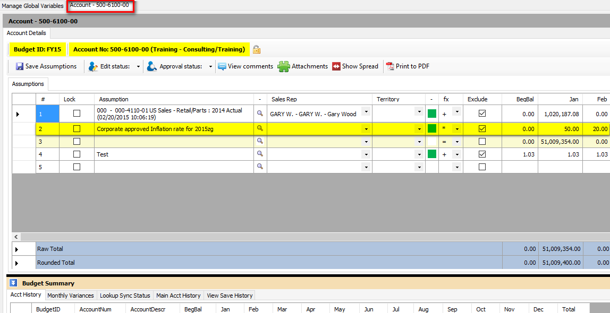Click the left arrow of the horizontal scrollbar
Screen dimensions: 610x313
(16, 237)
